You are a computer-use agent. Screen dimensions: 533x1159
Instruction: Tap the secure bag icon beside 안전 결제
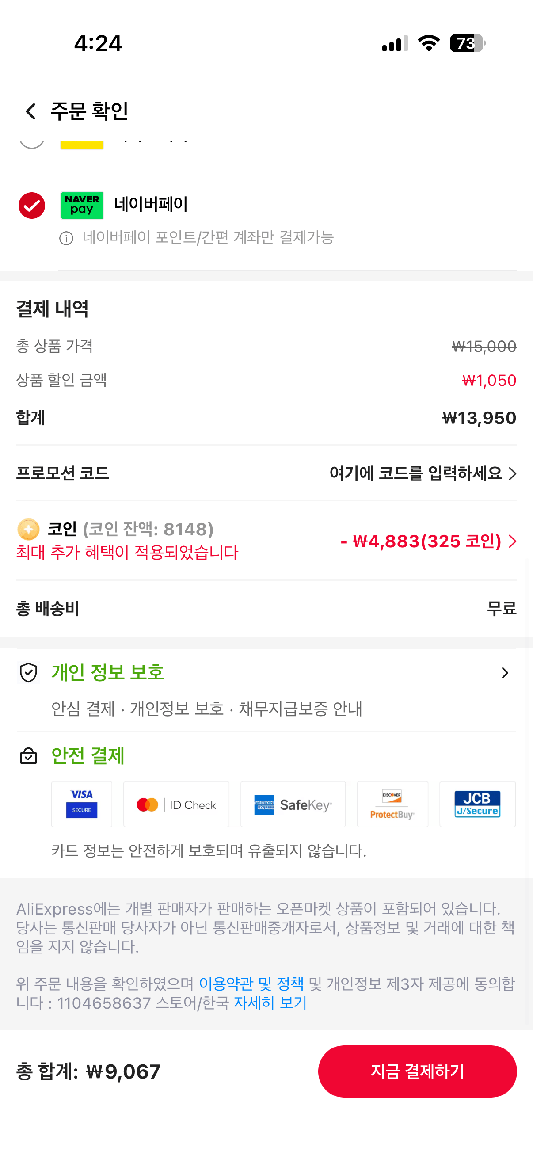[28, 756]
